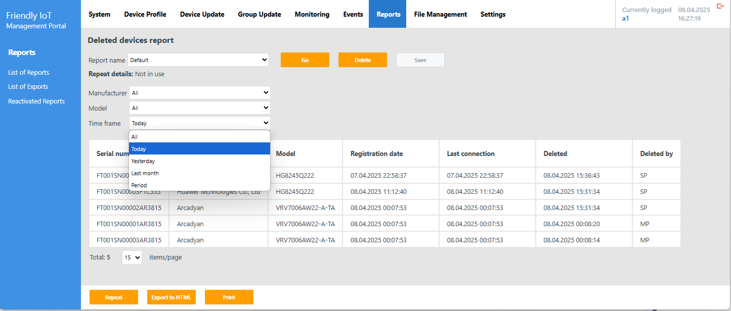Click the Deleted devices report title
This screenshot has height=311, width=731.
point(131,40)
